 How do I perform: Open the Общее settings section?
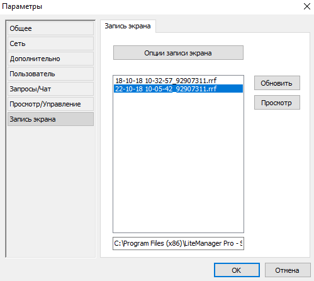50,28
